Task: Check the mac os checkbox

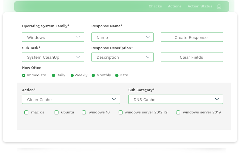Action: click(x=26, y=113)
